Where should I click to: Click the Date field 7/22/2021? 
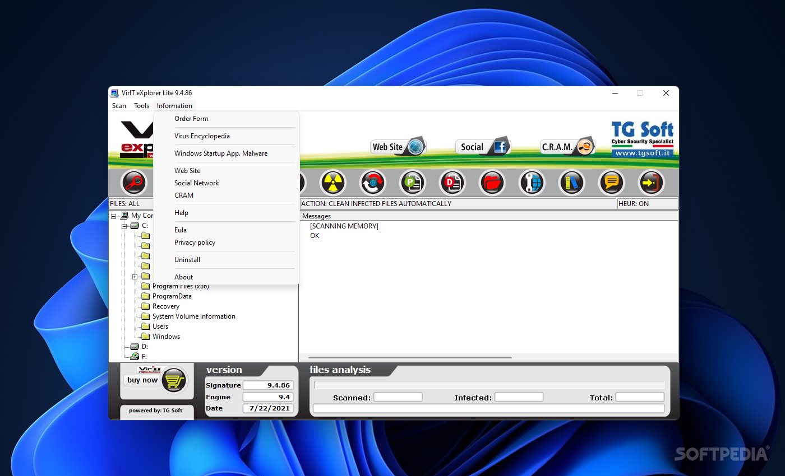267,408
